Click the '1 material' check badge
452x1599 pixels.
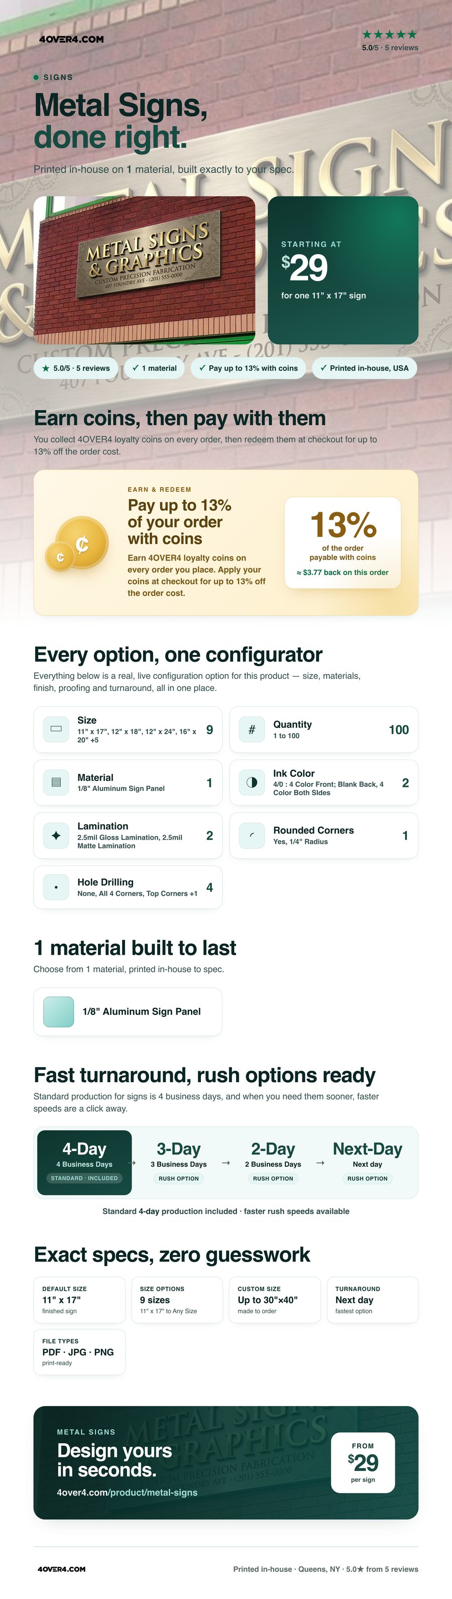155,368
